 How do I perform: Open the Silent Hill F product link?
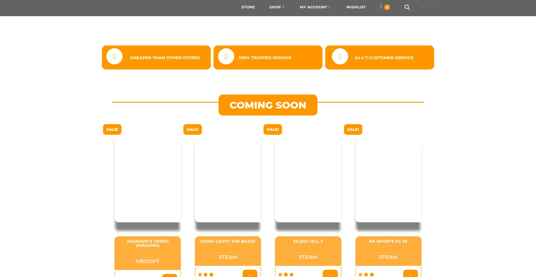pos(308,241)
